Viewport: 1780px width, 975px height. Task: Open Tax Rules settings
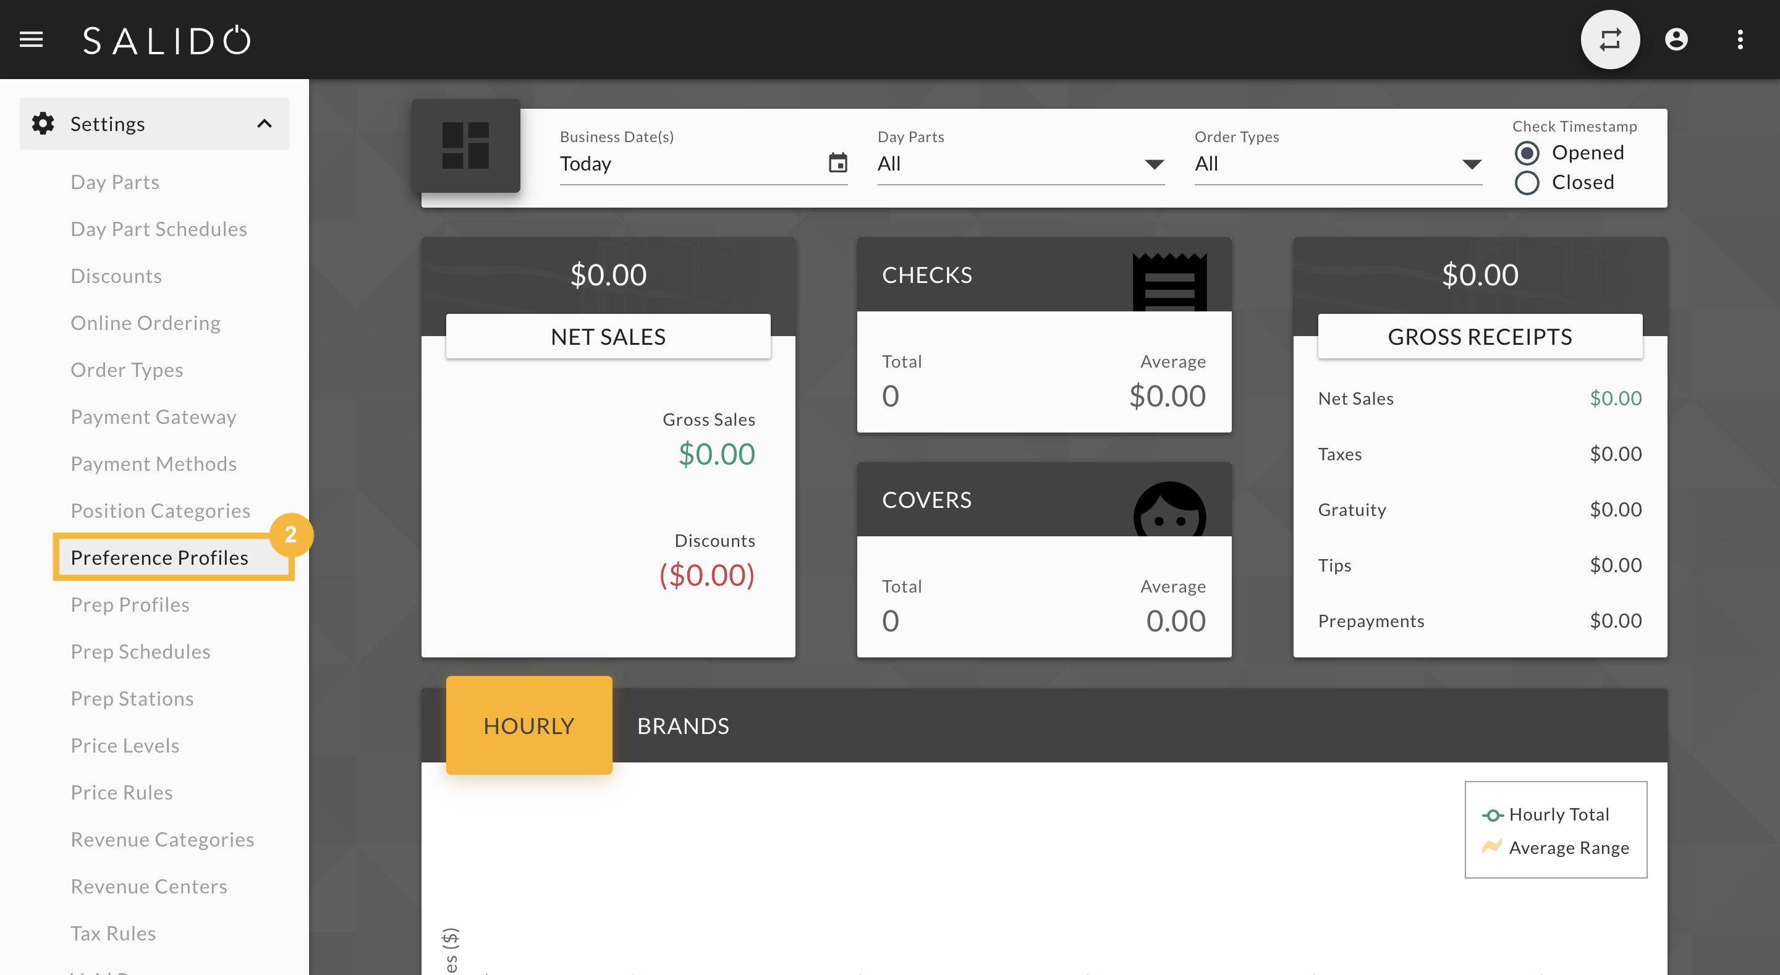(112, 934)
